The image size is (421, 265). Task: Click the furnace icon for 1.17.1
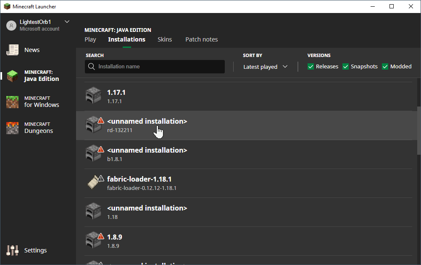93,95
